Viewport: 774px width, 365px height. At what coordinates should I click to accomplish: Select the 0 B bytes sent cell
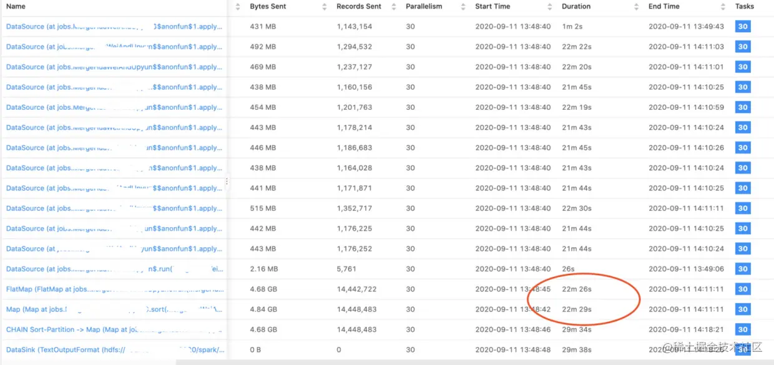coord(255,350)
